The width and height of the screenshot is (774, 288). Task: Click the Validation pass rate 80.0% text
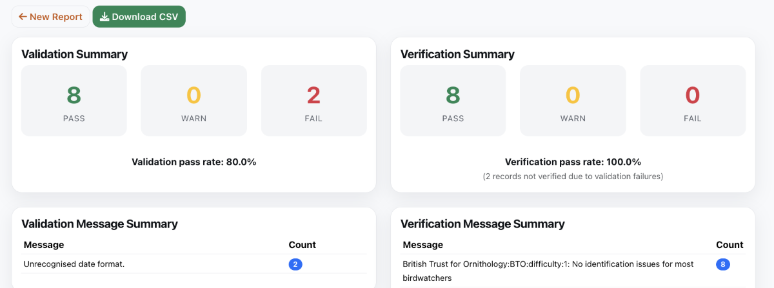point(193,162)
